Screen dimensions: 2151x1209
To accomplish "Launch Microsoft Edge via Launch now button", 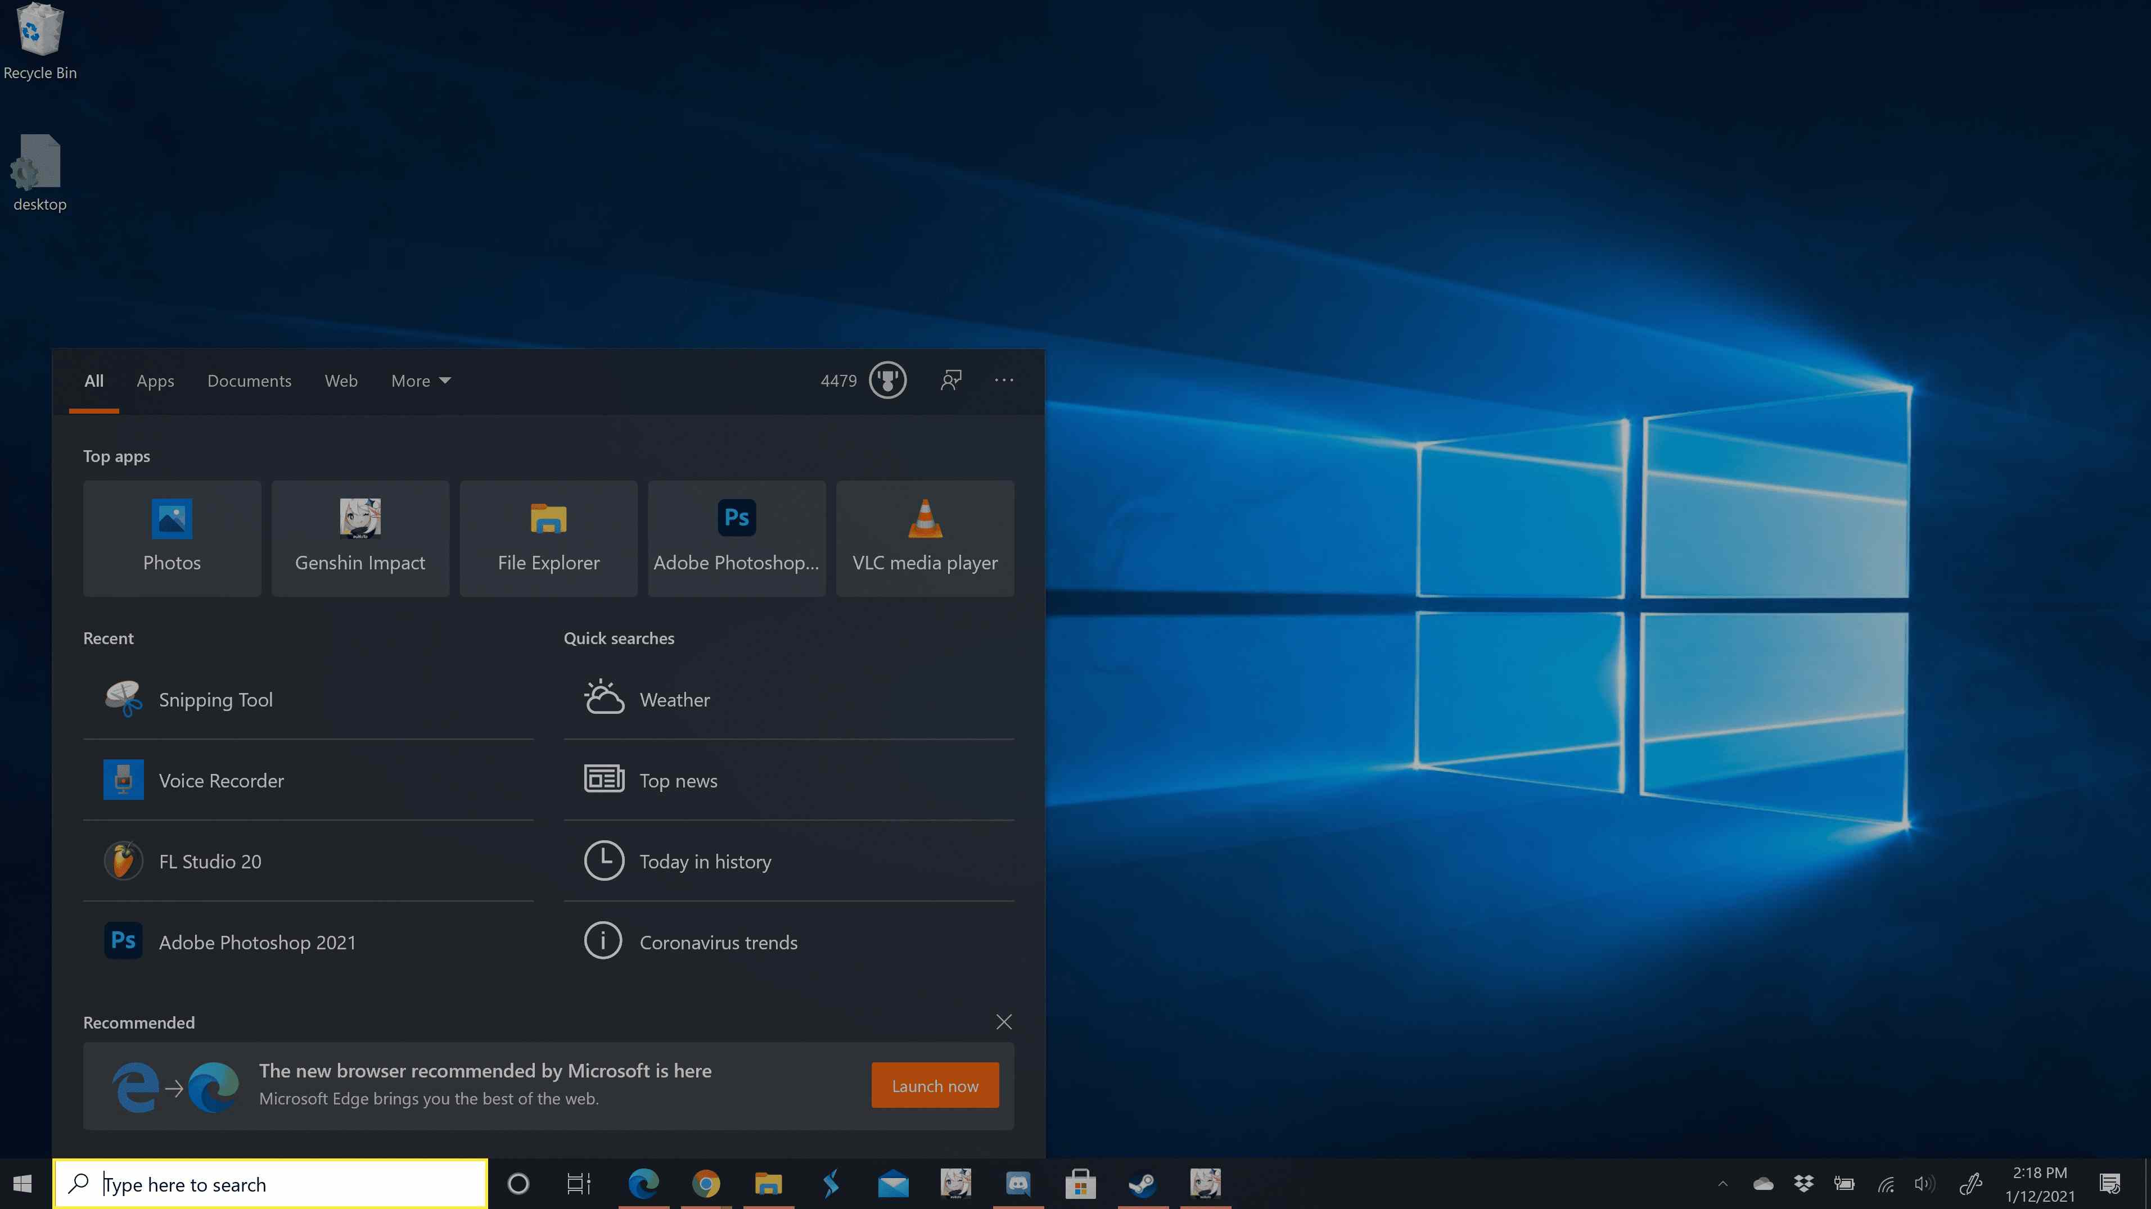I will tap(935, 1085).
